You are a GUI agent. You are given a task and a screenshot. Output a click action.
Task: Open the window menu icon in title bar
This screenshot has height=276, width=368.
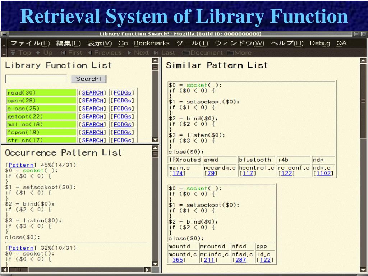[x=4, y=34]
